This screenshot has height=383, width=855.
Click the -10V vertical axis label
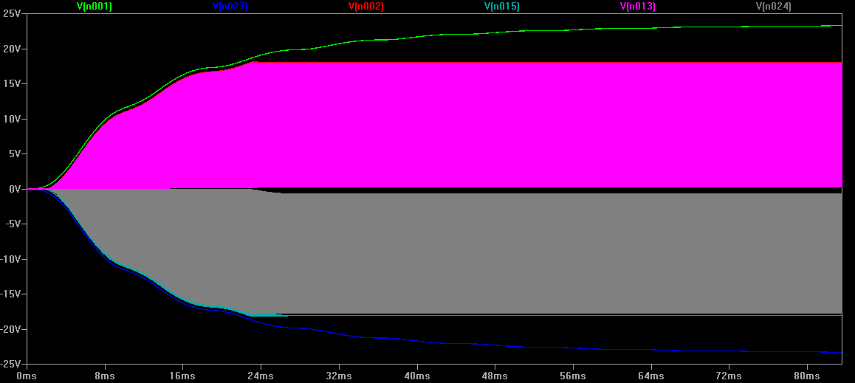11,259
